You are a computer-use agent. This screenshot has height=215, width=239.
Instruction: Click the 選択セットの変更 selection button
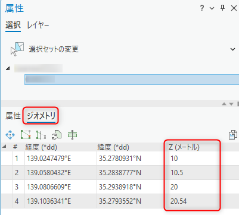pyautogui.click(x=45, y=49)
